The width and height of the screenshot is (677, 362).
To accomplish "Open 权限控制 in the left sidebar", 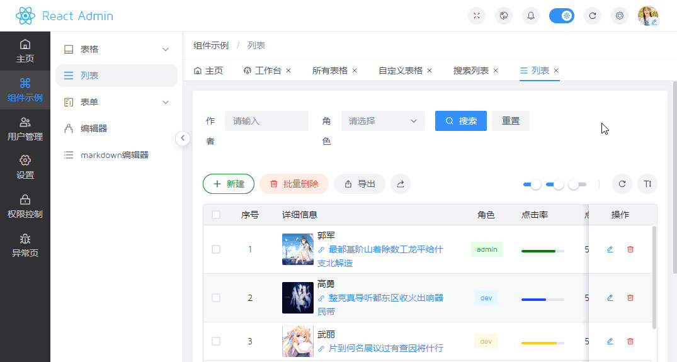I will click(x=25, y=206).
